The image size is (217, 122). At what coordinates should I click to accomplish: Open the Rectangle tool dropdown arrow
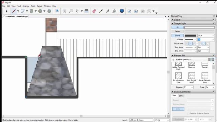[x=36, y=11]
